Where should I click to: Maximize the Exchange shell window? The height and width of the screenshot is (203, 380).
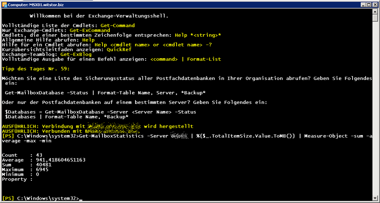tap(368, 4)
